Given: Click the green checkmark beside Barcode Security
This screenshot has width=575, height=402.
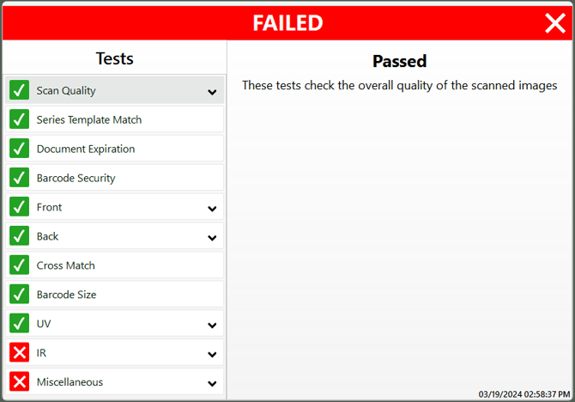Looking at the screenshot, I should point(20,178).
